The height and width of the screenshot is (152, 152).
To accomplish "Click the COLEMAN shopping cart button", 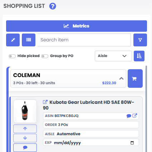I will coord(135,78).
